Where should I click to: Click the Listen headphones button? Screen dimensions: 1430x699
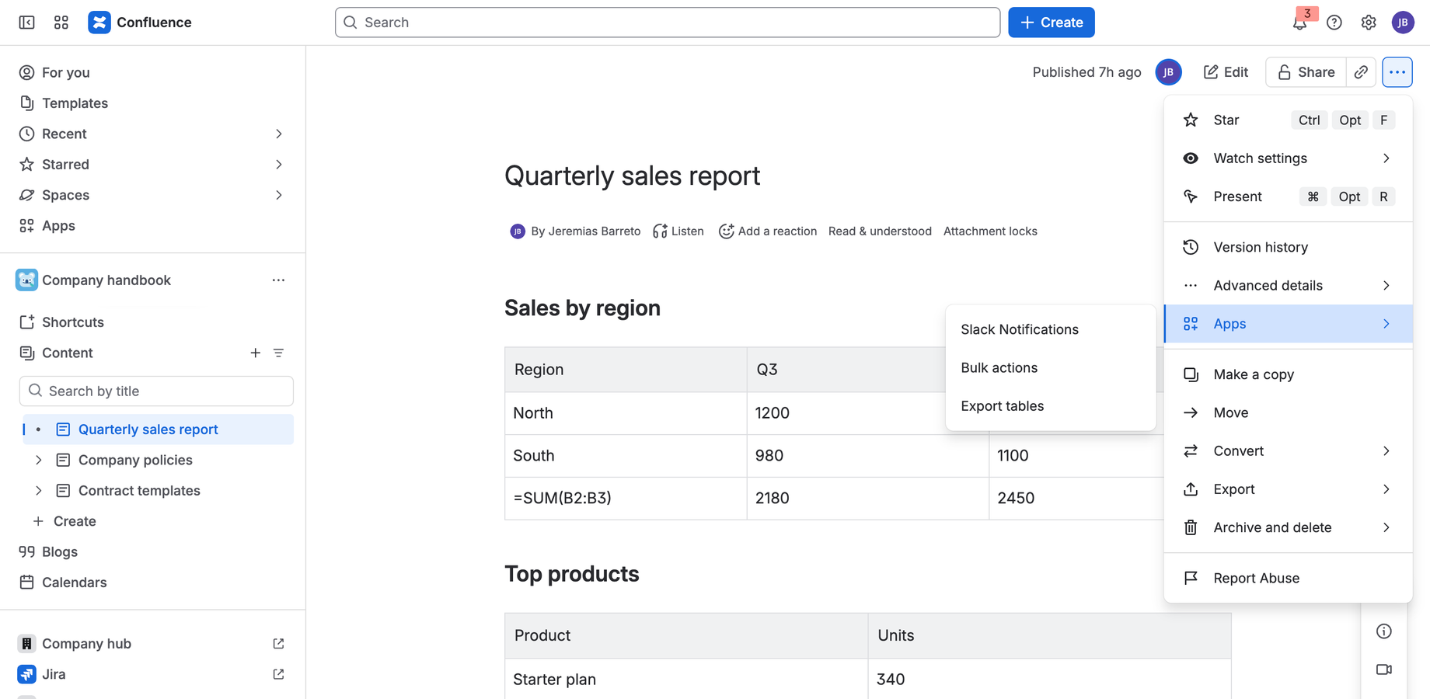(678, 231)
